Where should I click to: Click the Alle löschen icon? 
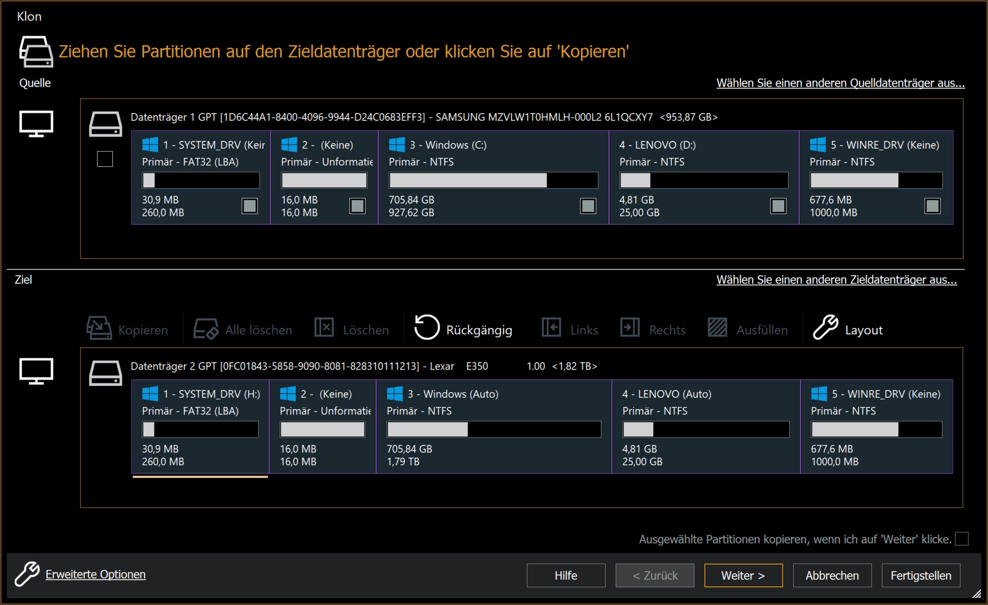tap(206, 328)
